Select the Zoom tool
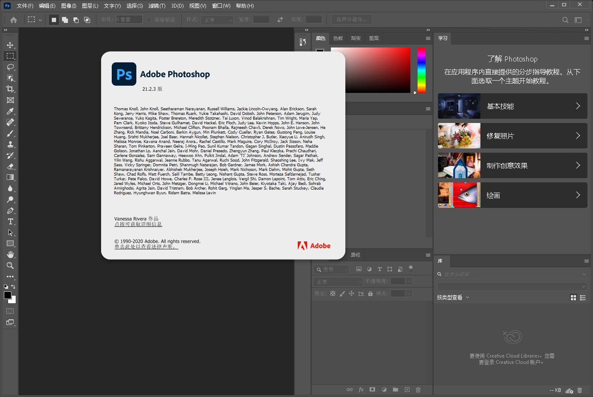The width and height of the screenshot is (593, 397). [x=10, y=266]
